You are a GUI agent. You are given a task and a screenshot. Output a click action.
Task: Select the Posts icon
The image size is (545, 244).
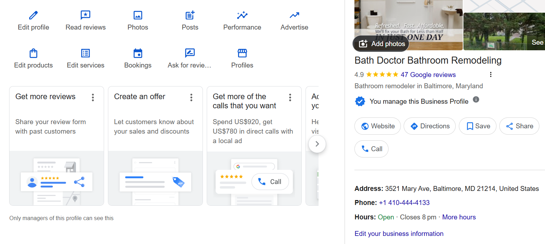[190, 15]
